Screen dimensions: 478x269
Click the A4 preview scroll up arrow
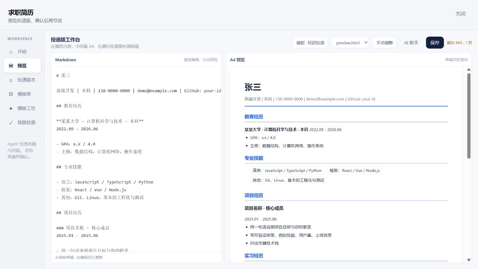(469, 69)
